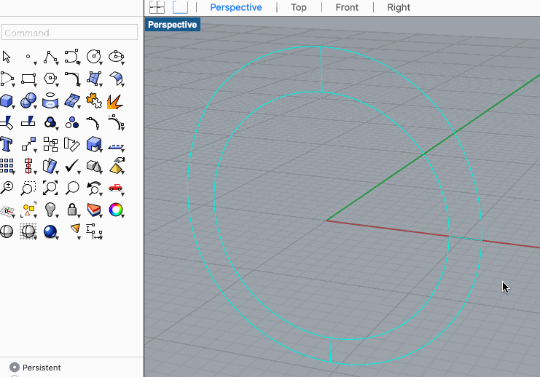540x377 pixels.
Task: Select the Trim tool
Action: point(7,122)
